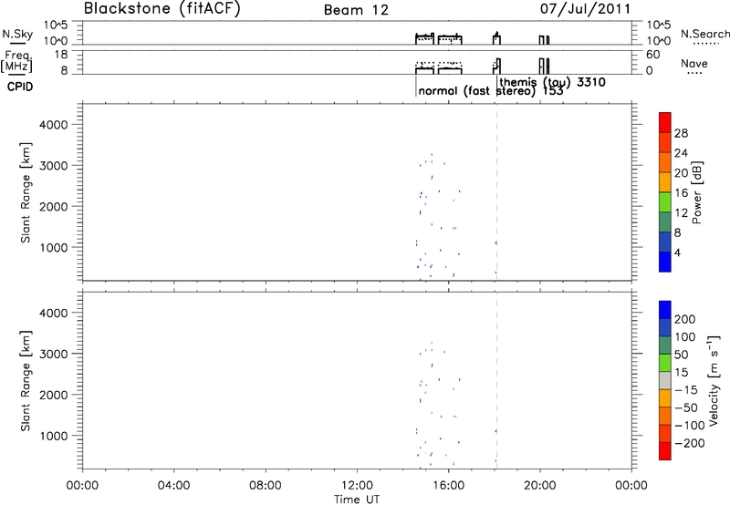Click the '60' tick on Nave axis

652,55
